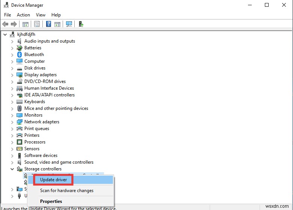This screenshot has height=210, width=293.
Task: Click the Keyboards icon
Action: pyautogui.click(x=20, y=102)
